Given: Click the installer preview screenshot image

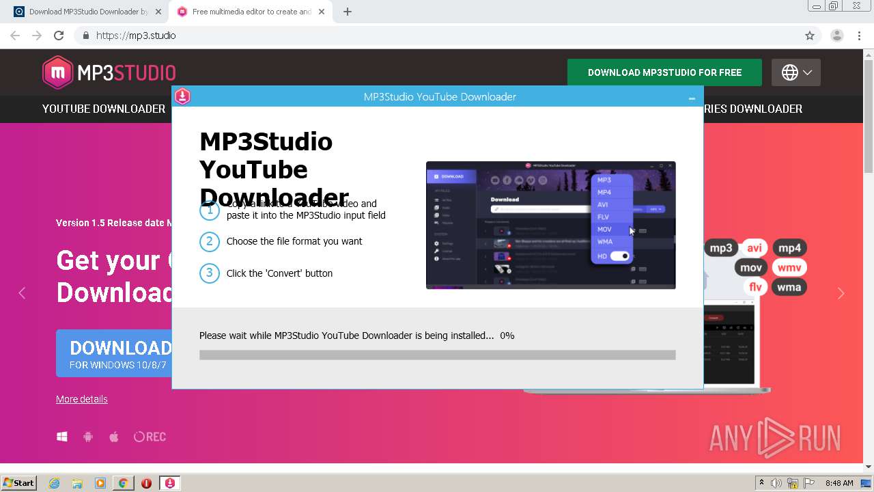Looking at the screenshot, I should [x=551, y=225].
